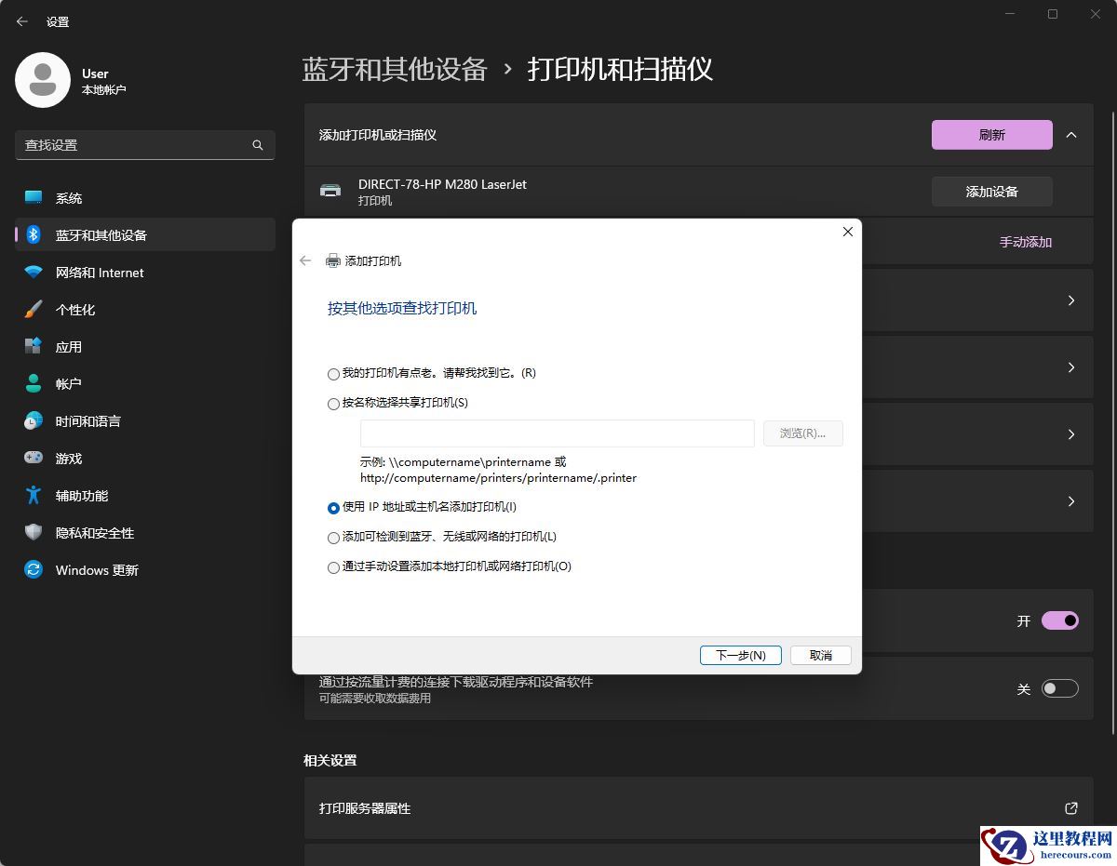Select the shared printer by name radio option

[x=333, y=404]
